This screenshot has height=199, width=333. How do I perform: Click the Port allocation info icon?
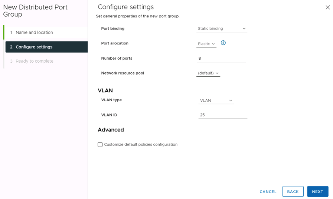[x=223, y=43]
